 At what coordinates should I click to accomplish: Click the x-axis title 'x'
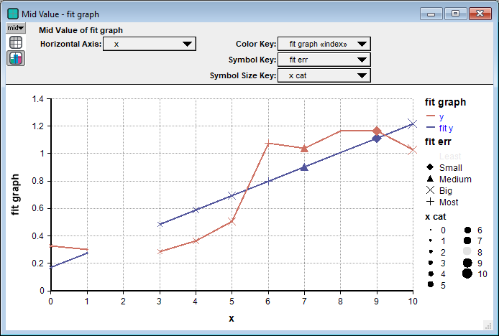point(232,318)
